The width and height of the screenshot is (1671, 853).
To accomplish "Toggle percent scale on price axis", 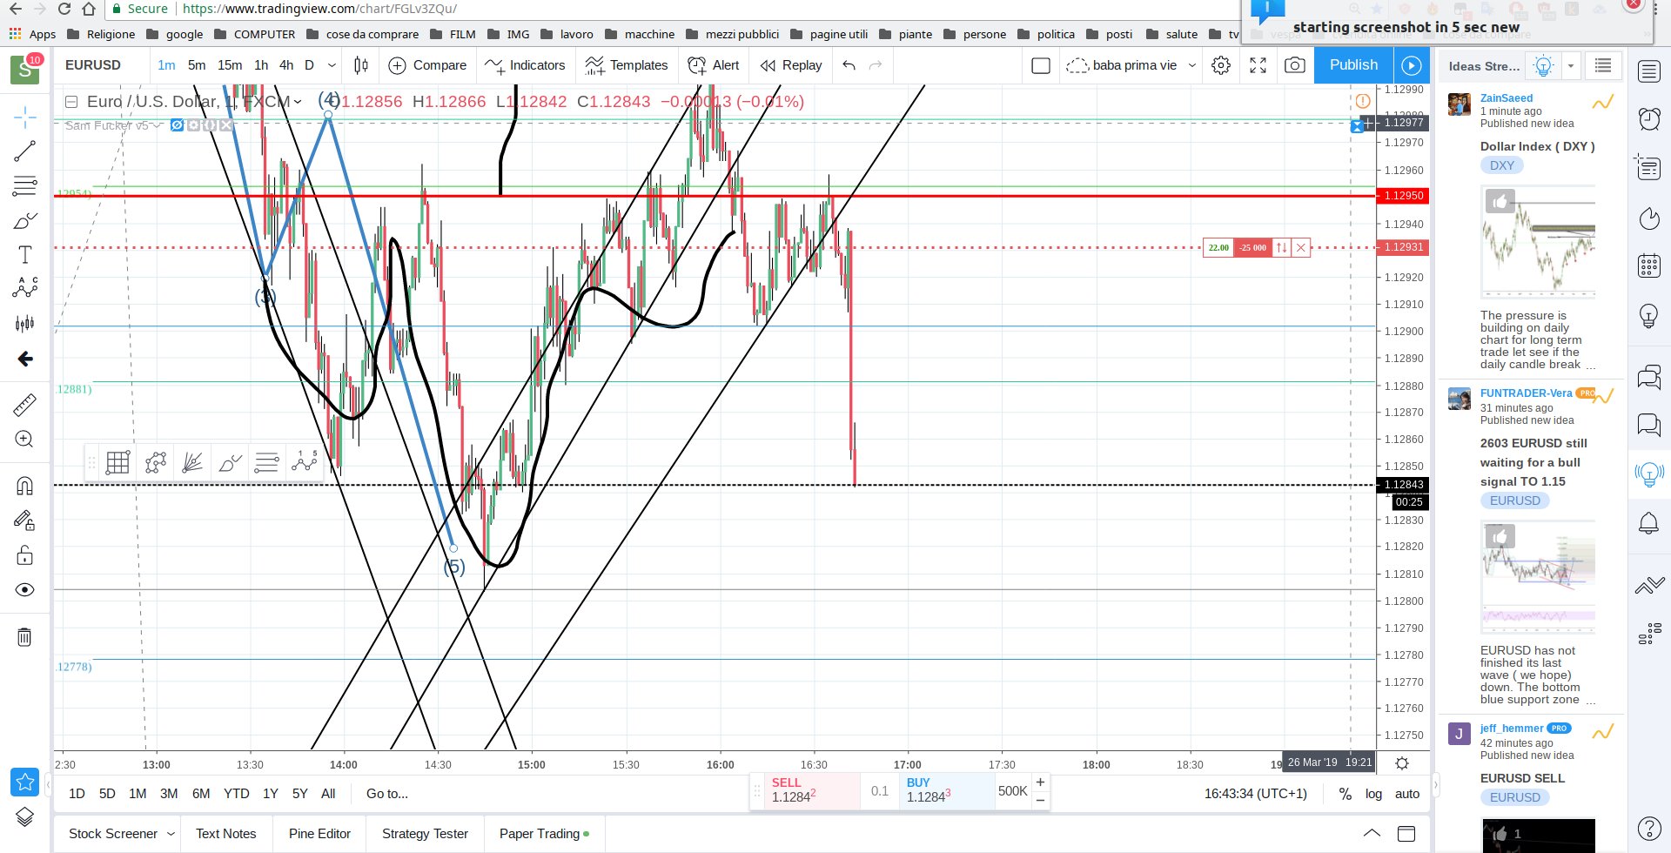I will click(x=1346, y=794).
